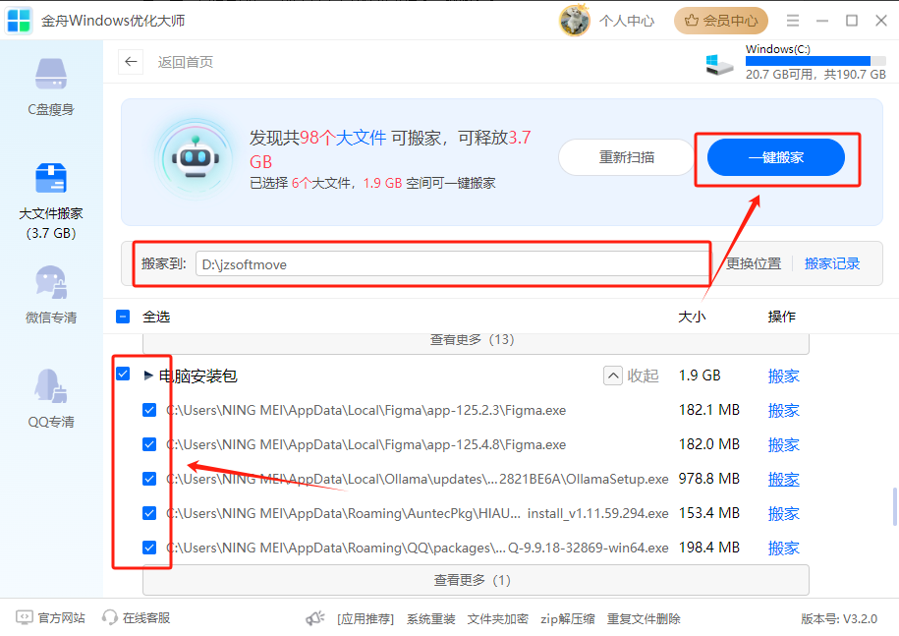The image size is (899, 636).
Task: Click the vertical scrollbar of file list
Action: [x=894, y=506]
